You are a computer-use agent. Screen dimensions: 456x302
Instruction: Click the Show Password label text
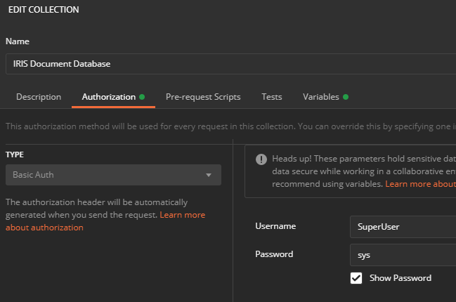click(x=400, y=278)
